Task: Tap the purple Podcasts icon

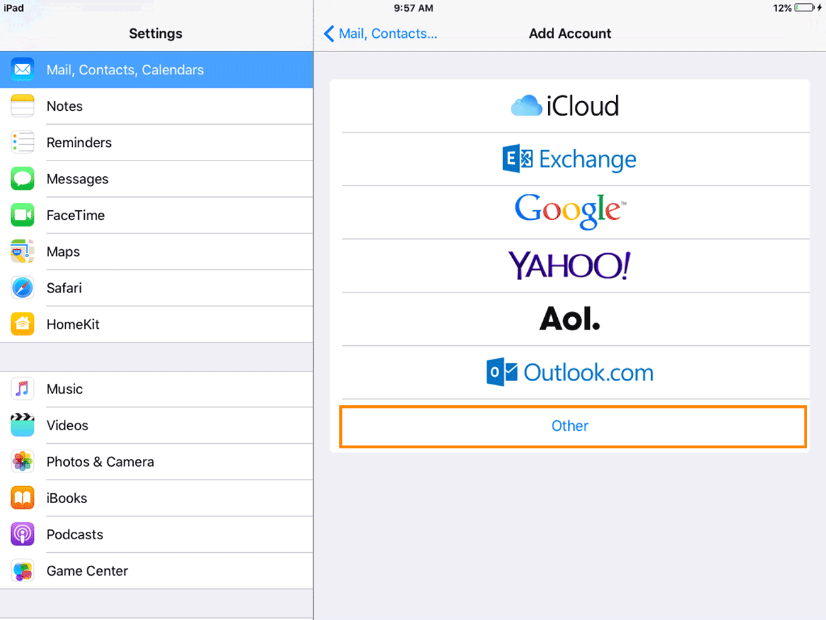Action: tap(22, 534)
